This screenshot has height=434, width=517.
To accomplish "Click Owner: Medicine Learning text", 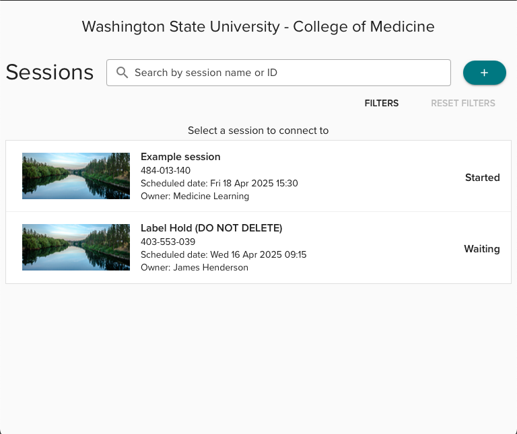I will tap(195, 196).
